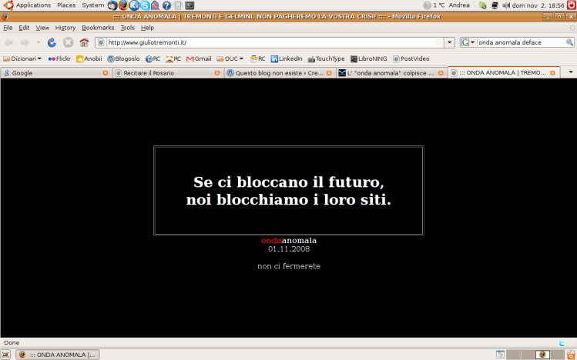Viewport: 577px width, 360px height.
Task: Reload the current page
Action: [52, 42]
